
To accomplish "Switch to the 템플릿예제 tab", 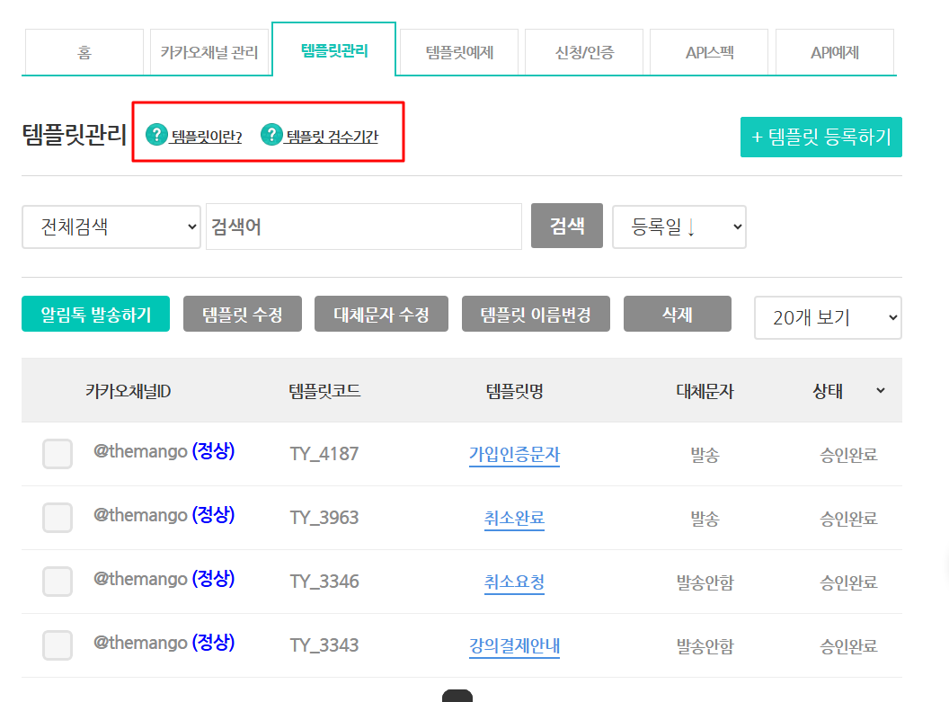I will point(459,52).
